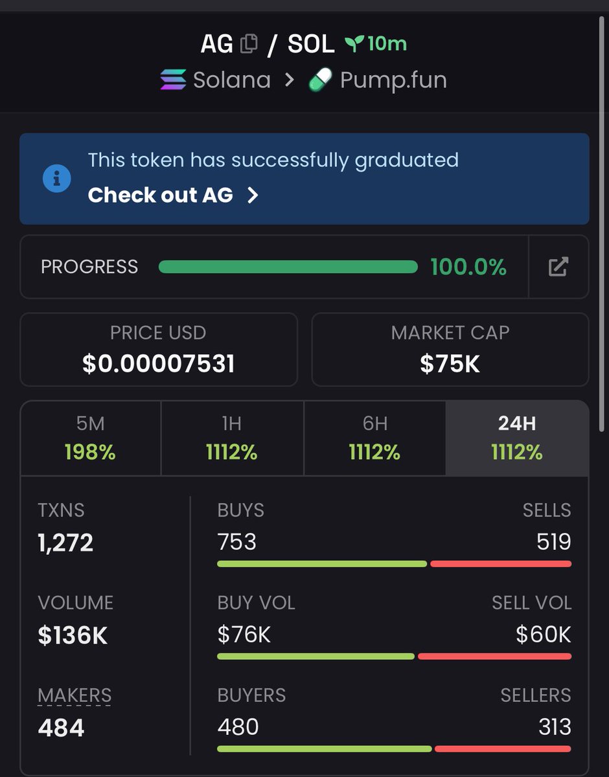Click the green progress bar
This screenshot has height=777, width=609.
[x=288, y=267]
